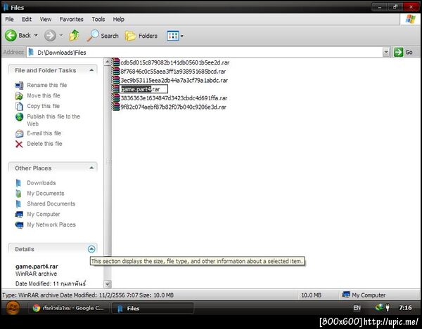Click the WinRAR icon of 8f76846c file
422x329 pixels.
tap(116, 71)
